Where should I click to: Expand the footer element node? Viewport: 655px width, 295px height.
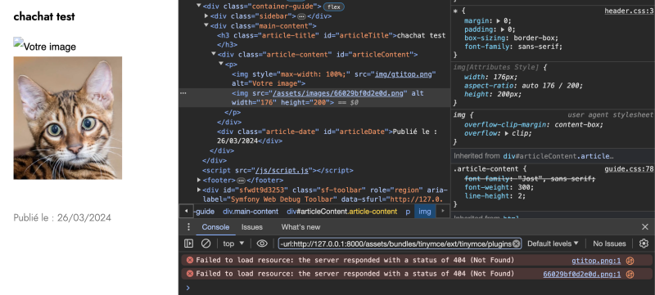pyautogui.click(x=199, y=180)
